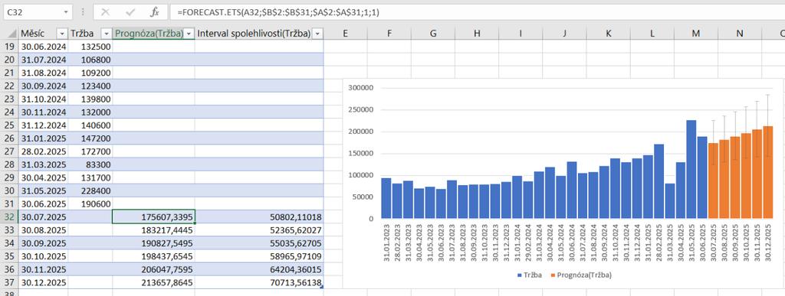Click cell with value 106800
Image resolution: width=785 pixels, height=296 pixels.
coord(90,60)
